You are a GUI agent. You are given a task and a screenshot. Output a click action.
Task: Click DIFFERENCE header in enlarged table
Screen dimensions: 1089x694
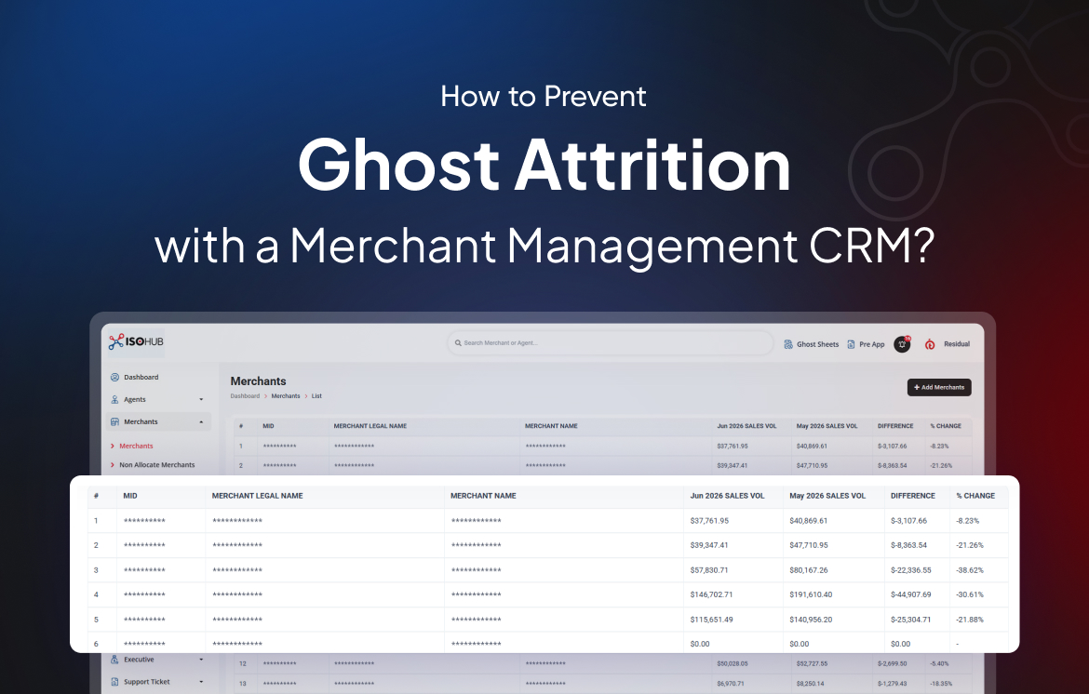pyautogui.click(x=912, y=496)
